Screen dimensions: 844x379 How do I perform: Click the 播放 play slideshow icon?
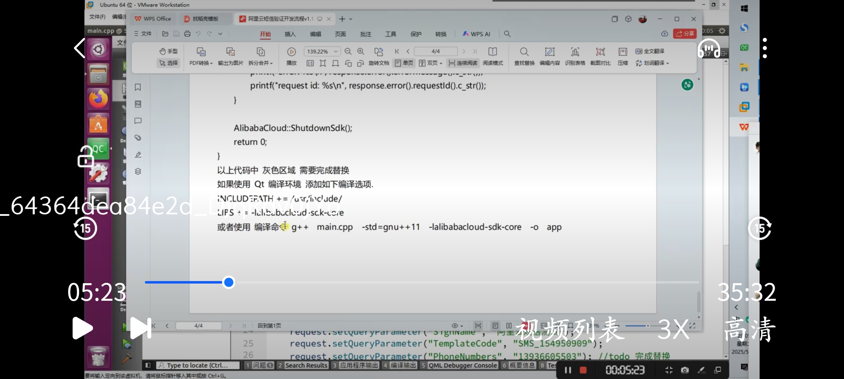(291, 52)
